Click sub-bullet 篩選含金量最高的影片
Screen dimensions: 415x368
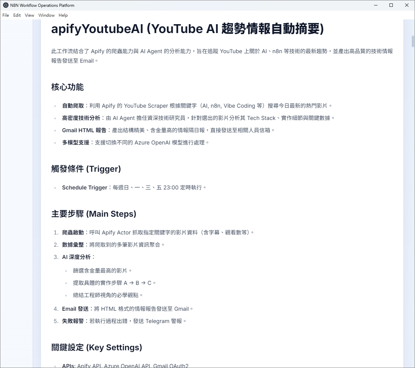coord(102,271)
